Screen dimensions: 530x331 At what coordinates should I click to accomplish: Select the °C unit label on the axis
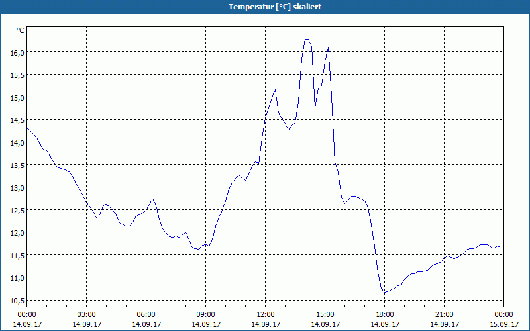pos(21,30)
